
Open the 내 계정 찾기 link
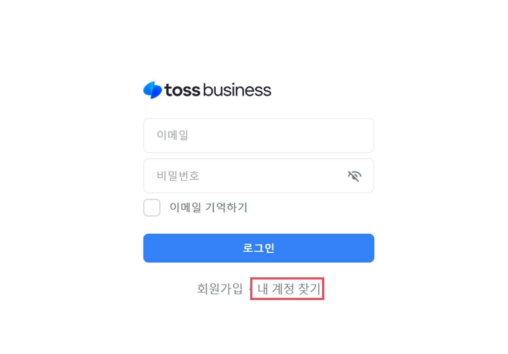point(289,289)
